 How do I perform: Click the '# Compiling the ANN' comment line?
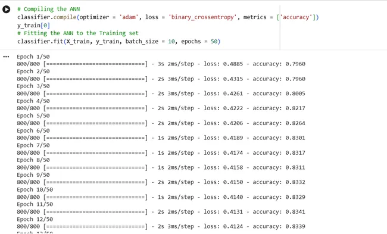[x=49, y=9]
